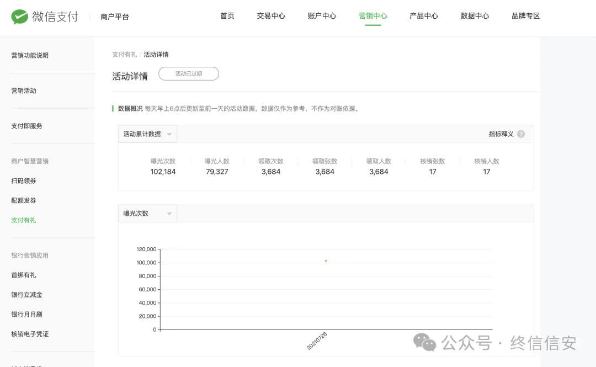Select the 扫码领券 sidebar item

point(24,180)
